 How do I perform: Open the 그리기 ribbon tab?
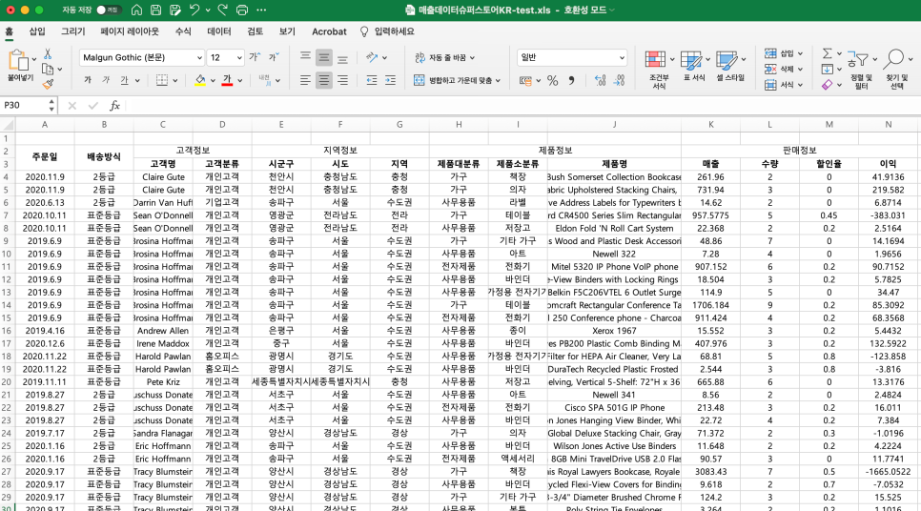72,31
